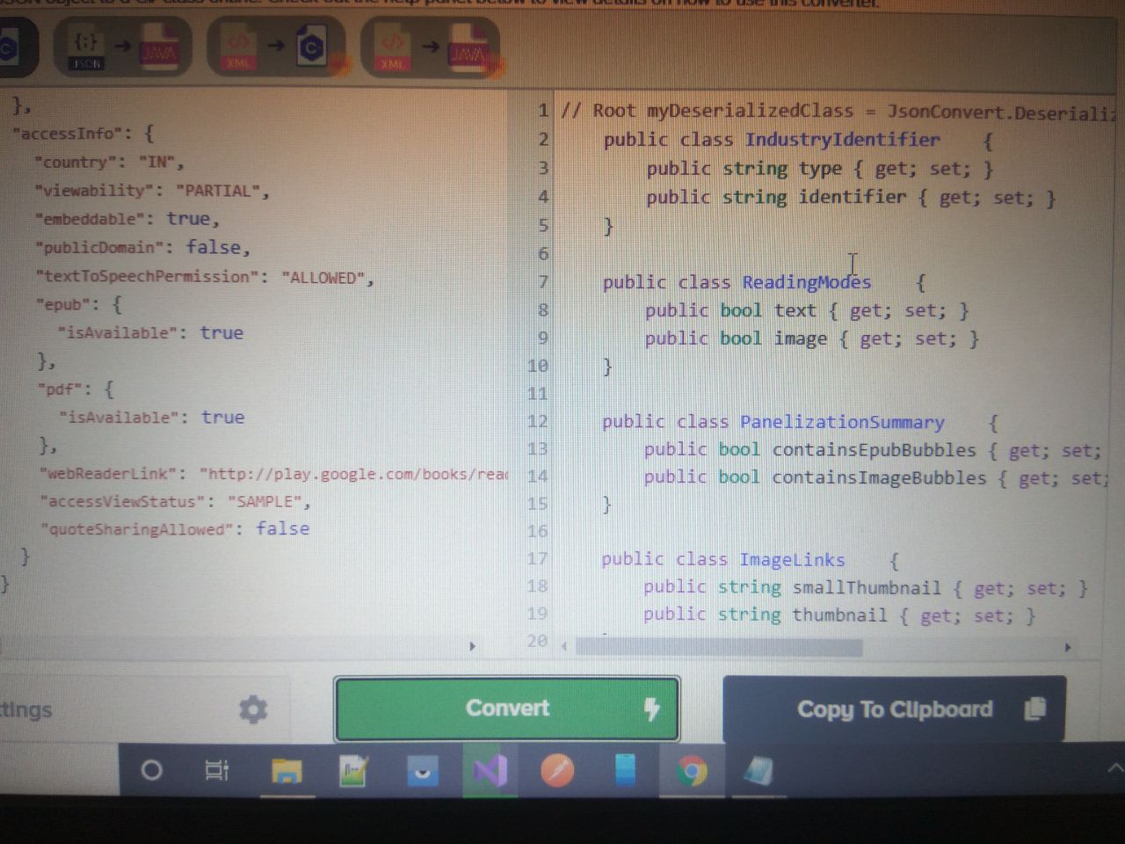This screenshot has height=844, width=1125.
Task: Click the C# output horizontal scrollbar thumb
Action: [x=719, y=648]
